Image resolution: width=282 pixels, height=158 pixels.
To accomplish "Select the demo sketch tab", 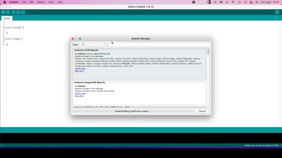I will tap(7, 18).
